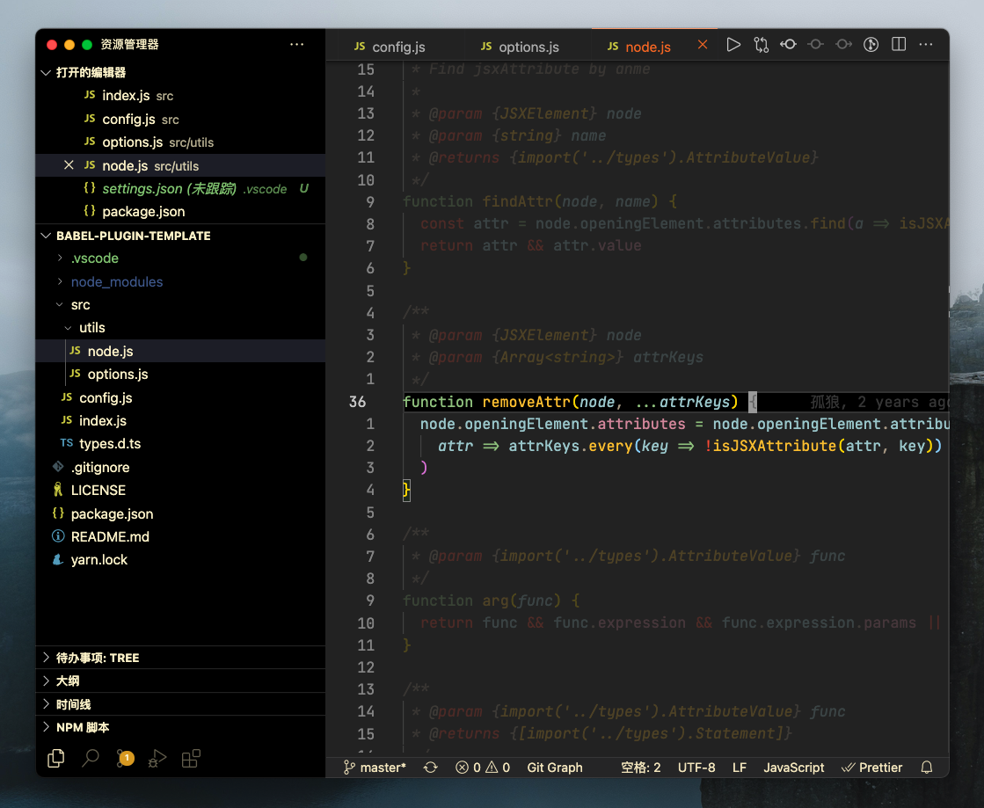Open notifications bell in status bar
The width and height of the screenshot is (984, 808).
click(x=926, y=768)
